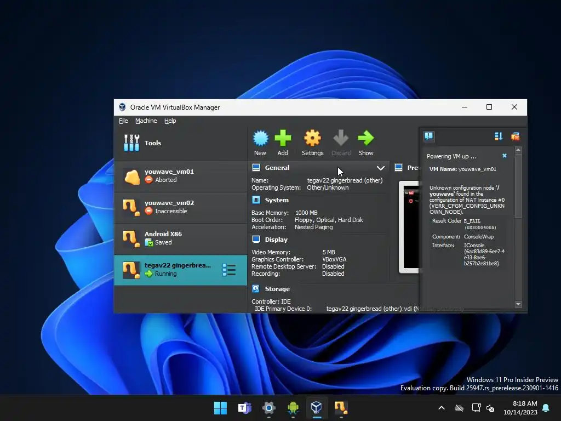Click Floppy, Optical, Hard Disk boot order
This screenshot has width=561, height=421.
click(329, 220)
